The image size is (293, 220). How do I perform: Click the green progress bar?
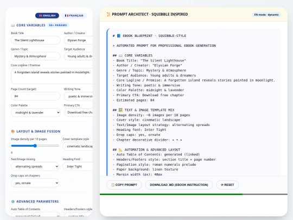pos(171,194)
